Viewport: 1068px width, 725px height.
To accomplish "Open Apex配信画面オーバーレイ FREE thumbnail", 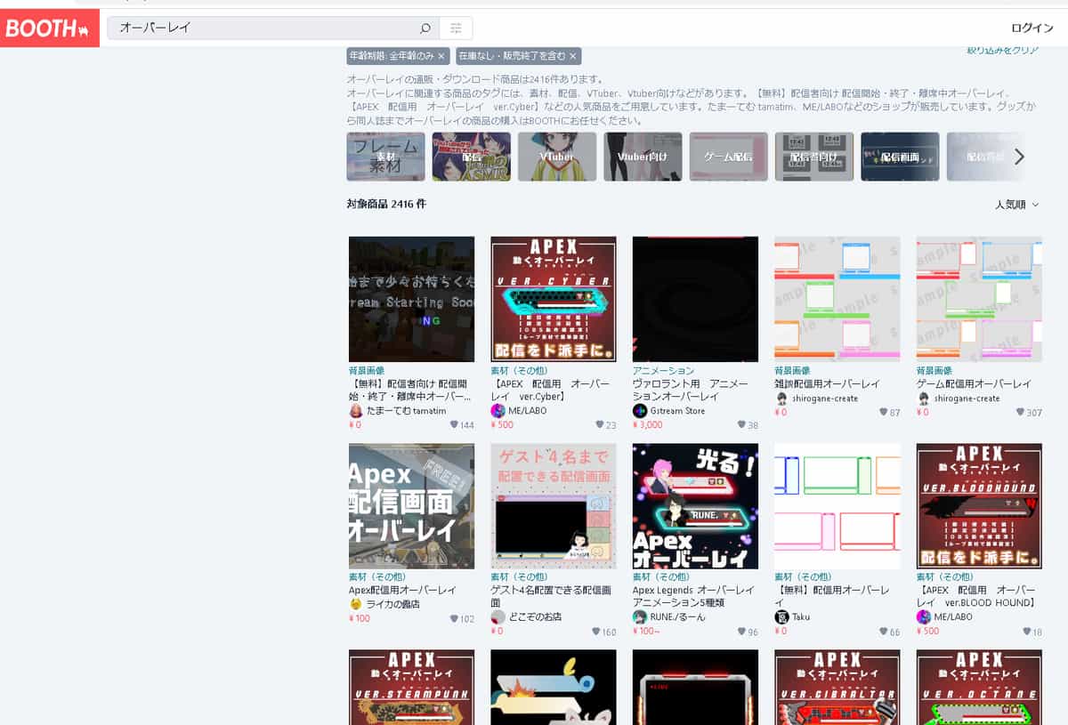I will click(x=411, y=506).
